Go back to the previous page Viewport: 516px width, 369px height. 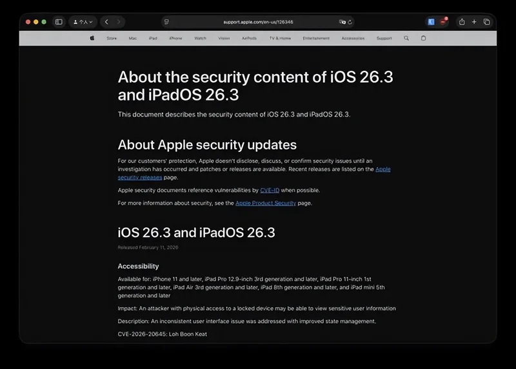click(106, 22)
